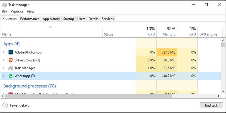The width and height of the screenshot is (226, 113).
Task: Maximize the Task Manager window
Action: [x=206, y=5]
